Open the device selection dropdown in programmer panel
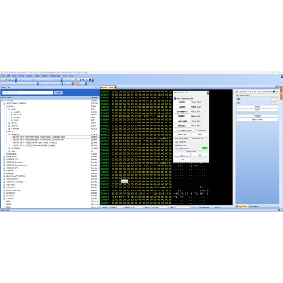The height and width of the screenshot is (283, 283). 274,91
